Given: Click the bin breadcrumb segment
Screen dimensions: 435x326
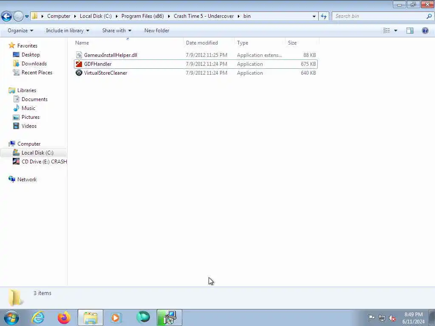Looking at the screenshot, I should coord(247,16).
